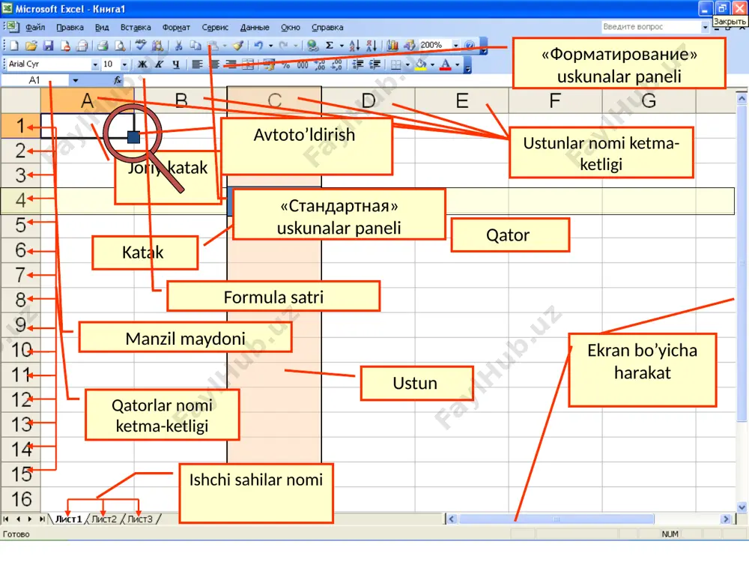Select the Лист1 sheet tab
749x562 pixels.
coord(68,519)
